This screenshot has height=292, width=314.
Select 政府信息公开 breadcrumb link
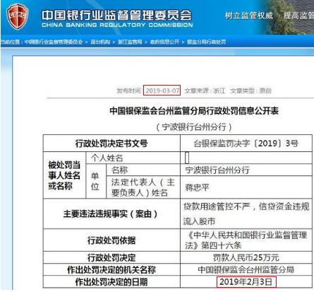coord(164,42)
